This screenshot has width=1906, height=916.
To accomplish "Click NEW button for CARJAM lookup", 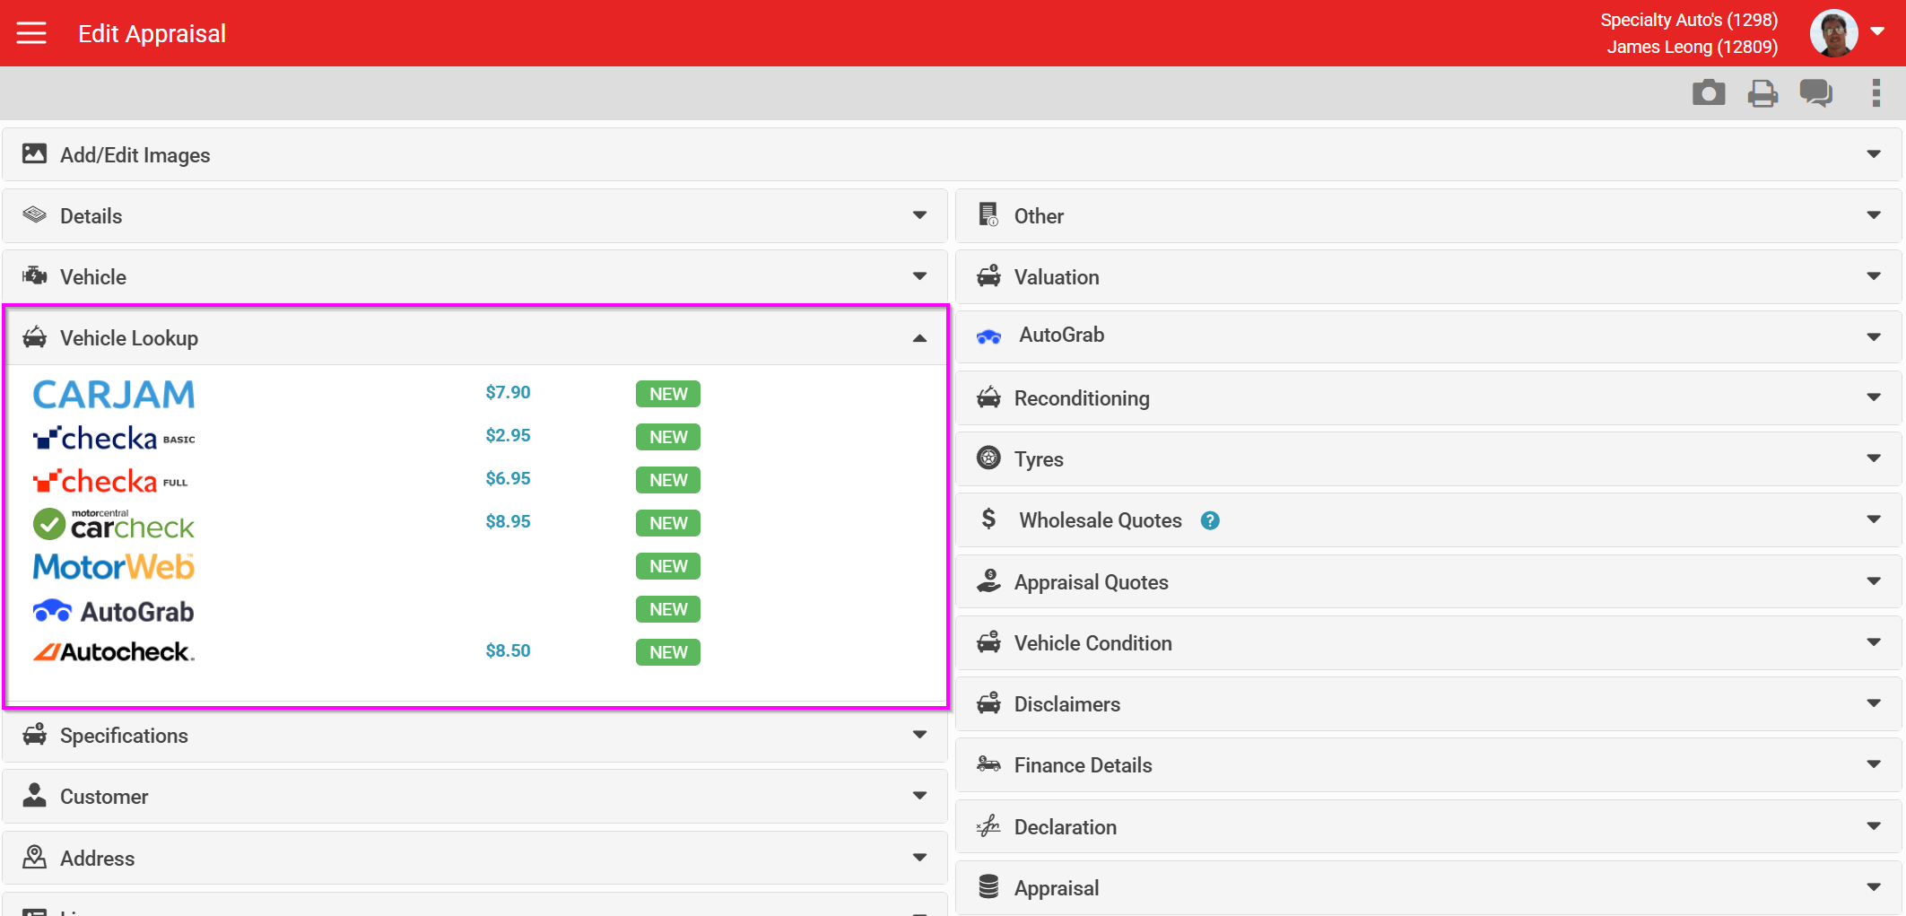I will pyautogui.click(x=668, y=394).
